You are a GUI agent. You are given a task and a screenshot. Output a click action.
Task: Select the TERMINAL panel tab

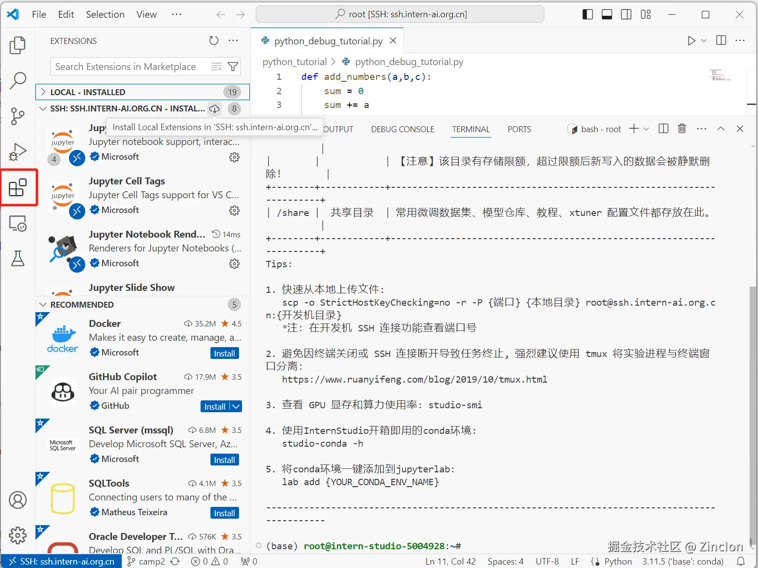point(471,129)
